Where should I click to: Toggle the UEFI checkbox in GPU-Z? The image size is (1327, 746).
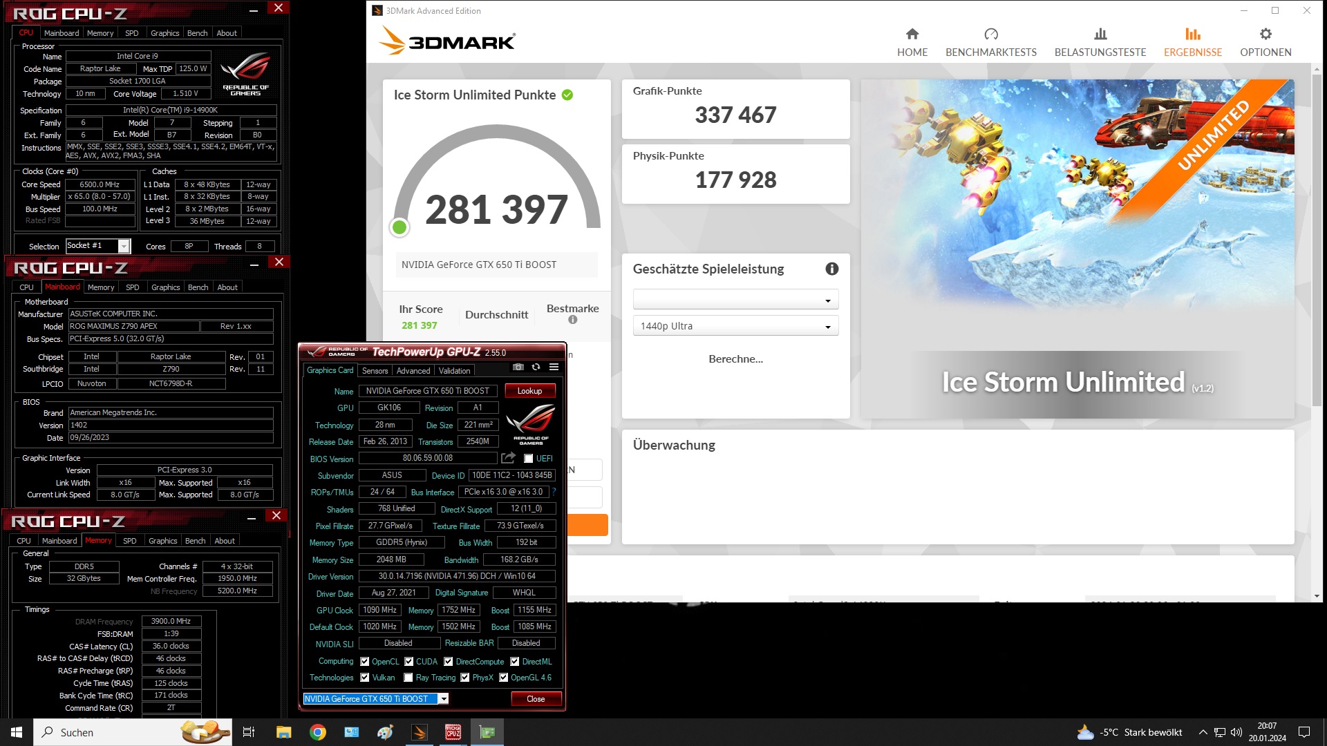pyautogui.click(x=529, y=459)
